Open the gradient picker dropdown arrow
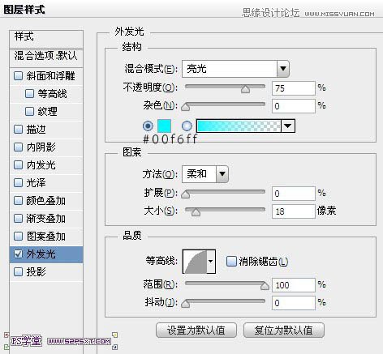383x354 pixels. pos(288,126)
